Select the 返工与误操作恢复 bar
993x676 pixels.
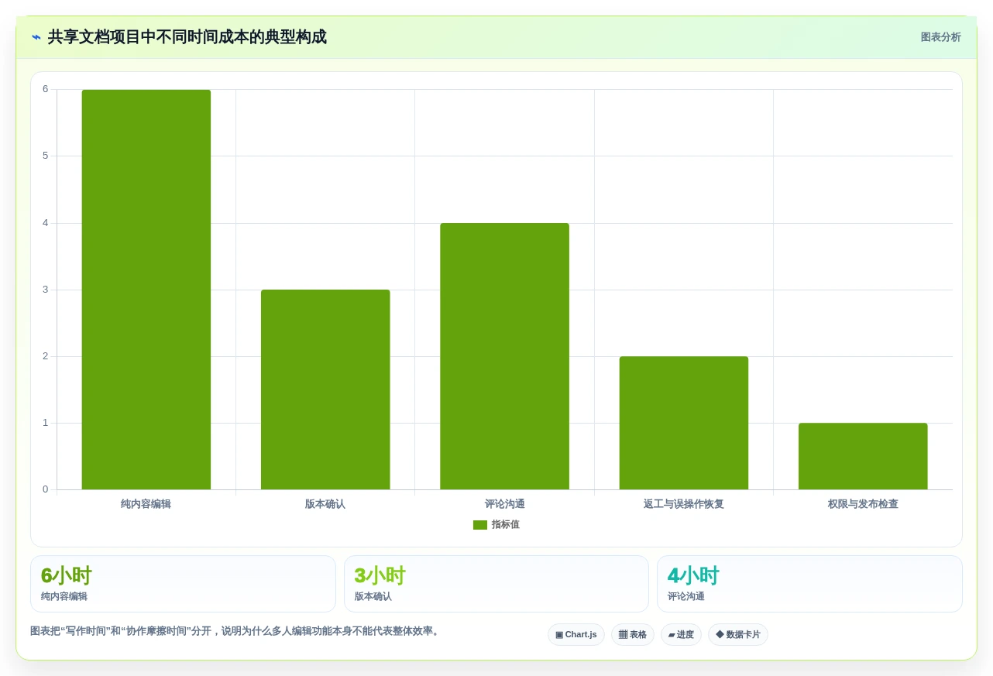point(684,423)
